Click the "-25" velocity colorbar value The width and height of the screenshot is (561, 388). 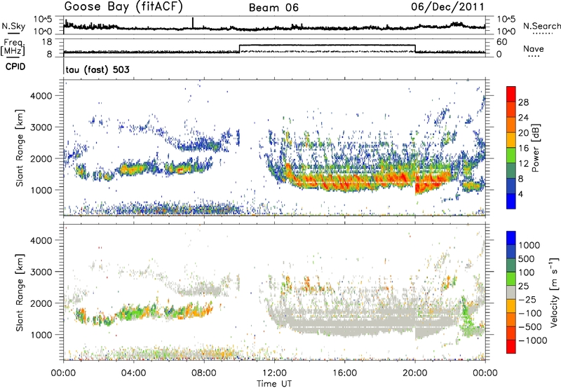tap(527, 299)
